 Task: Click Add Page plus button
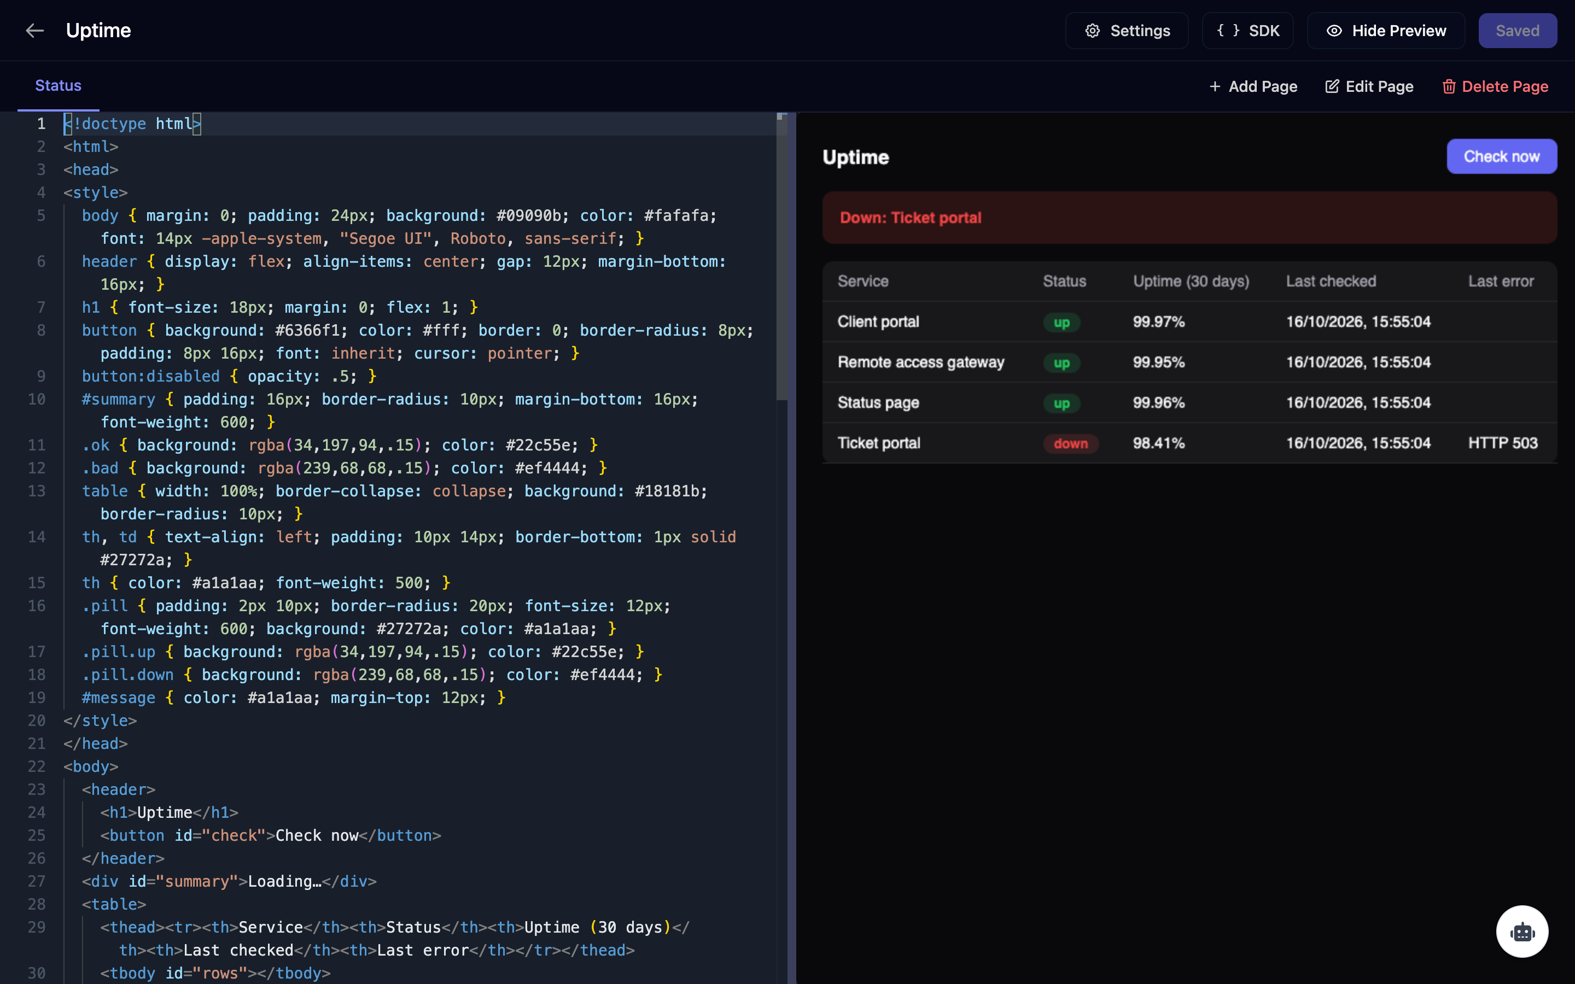click(x=1253, y=86)
